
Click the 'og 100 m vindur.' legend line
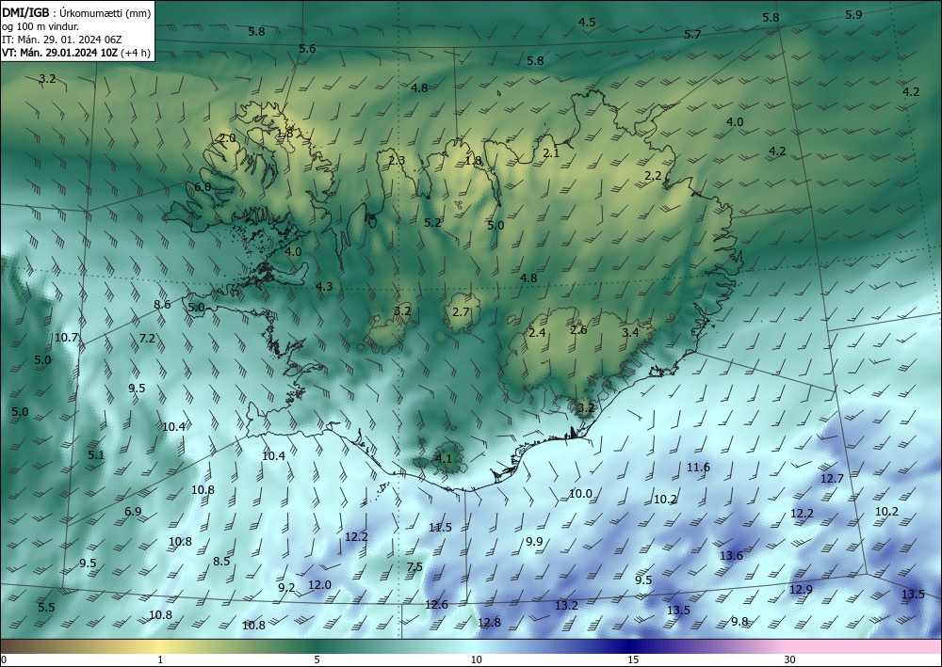pos(41,26)
